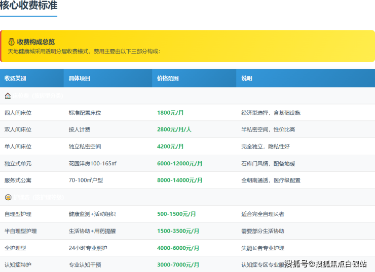Click the house icon in 床位费 section
This screenshot has height=272, width=375.
tap(8, 96)
